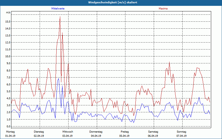Click the '11,0' y-axis value

8,49
